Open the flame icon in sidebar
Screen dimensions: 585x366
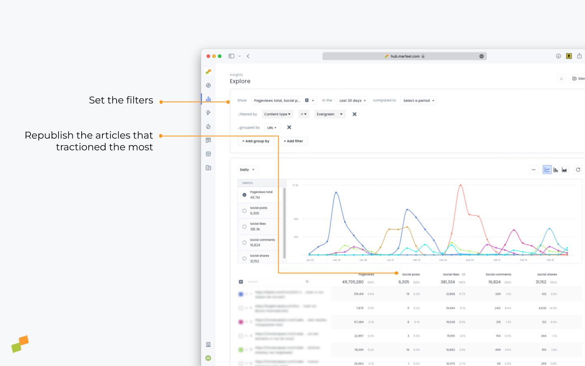(208, 126)
